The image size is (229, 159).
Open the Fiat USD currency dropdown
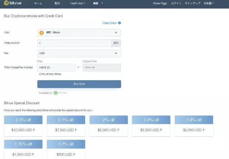tap(116, 53)
